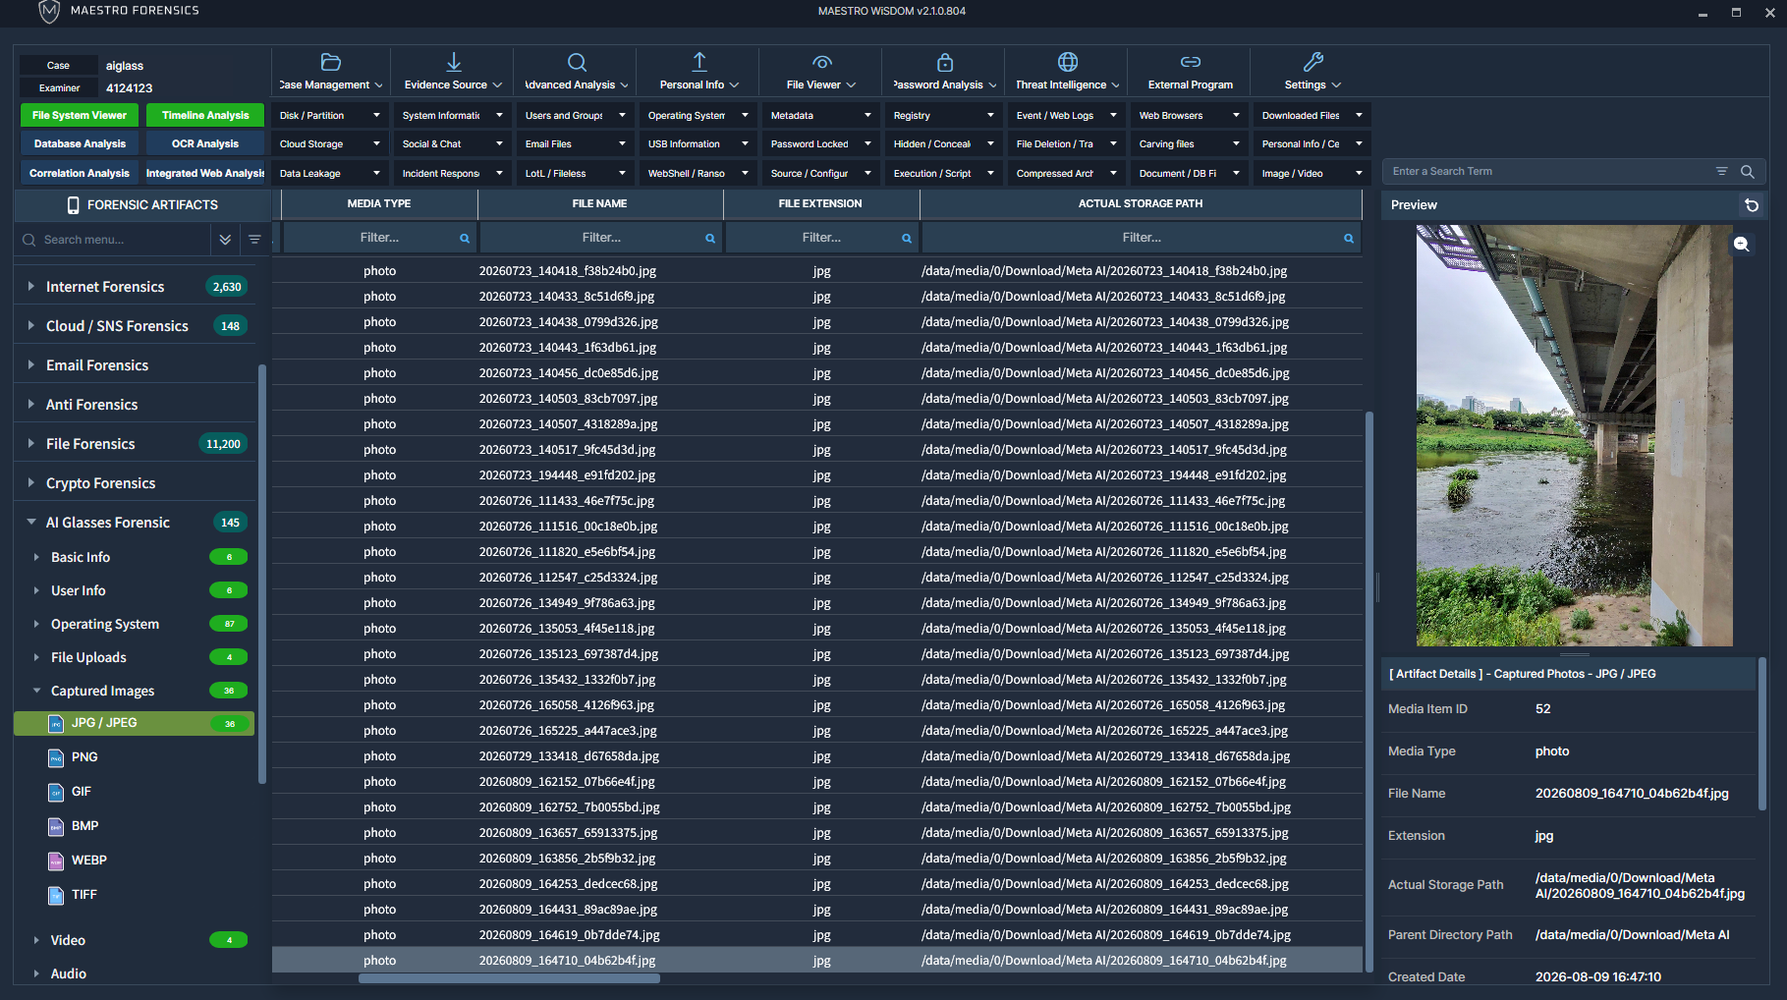Click the search term magnifier icon
Viewport: 1787px width, 1000px height.
click(x=1748, y=172)
